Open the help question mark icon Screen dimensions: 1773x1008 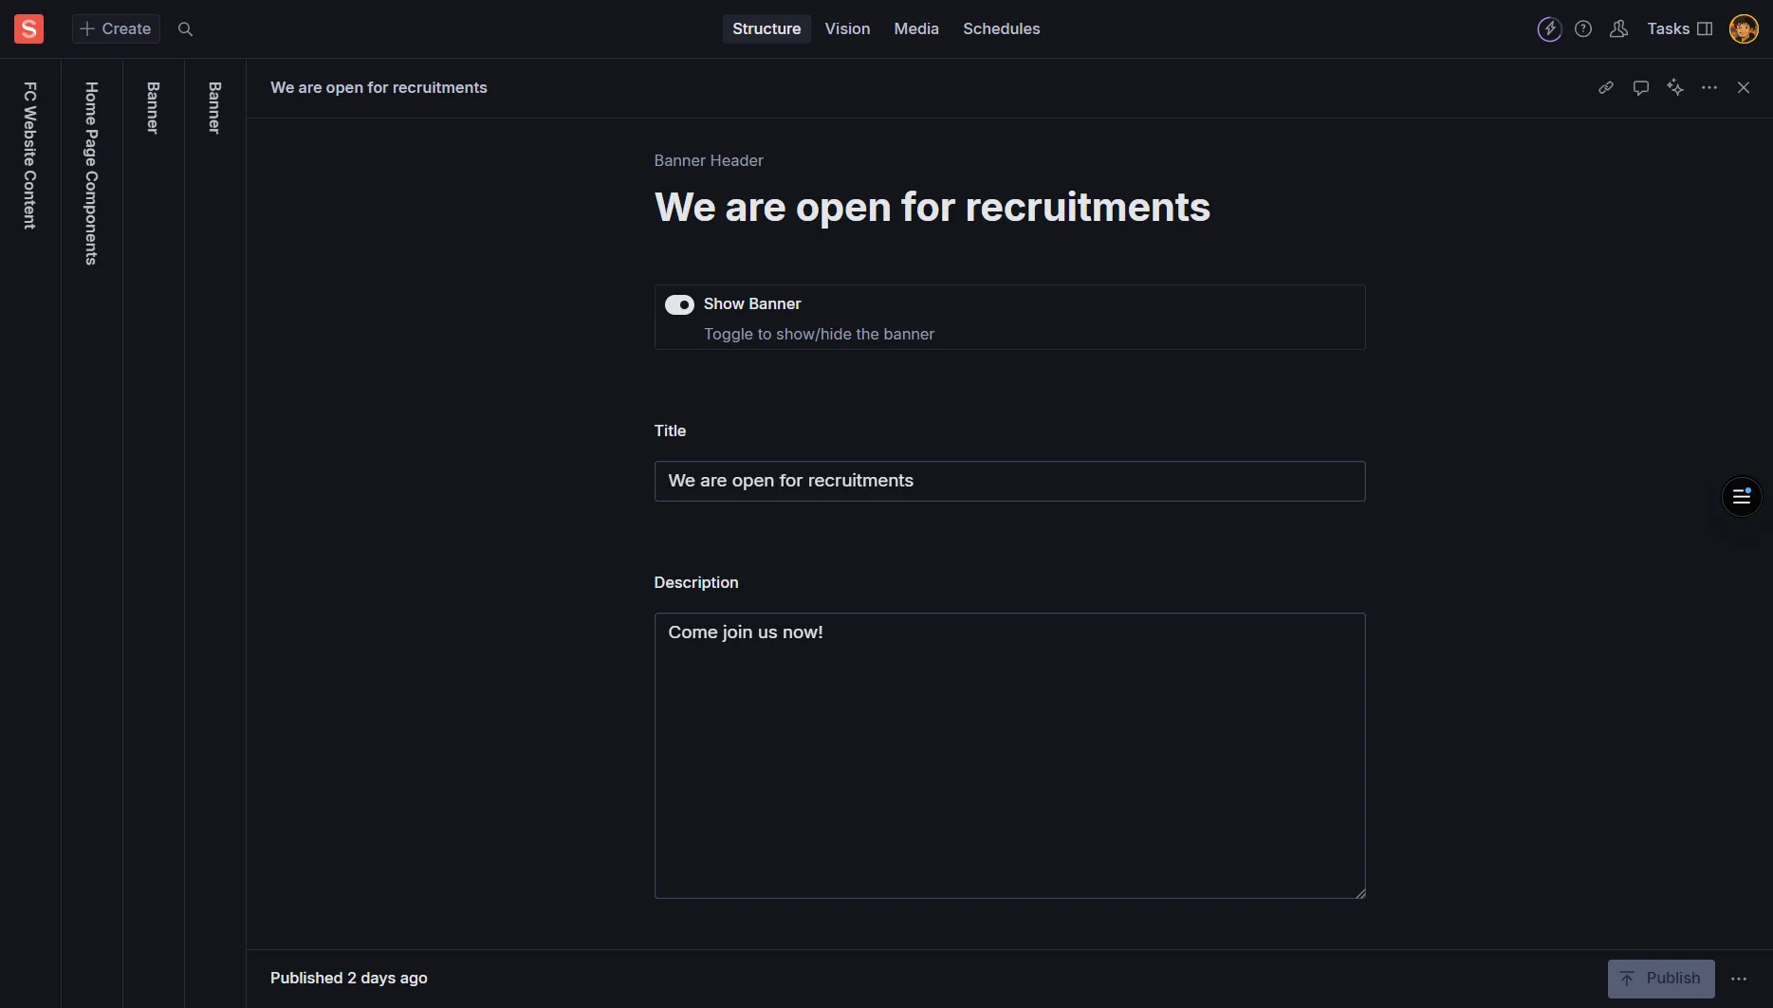(x=1583, y=29)
